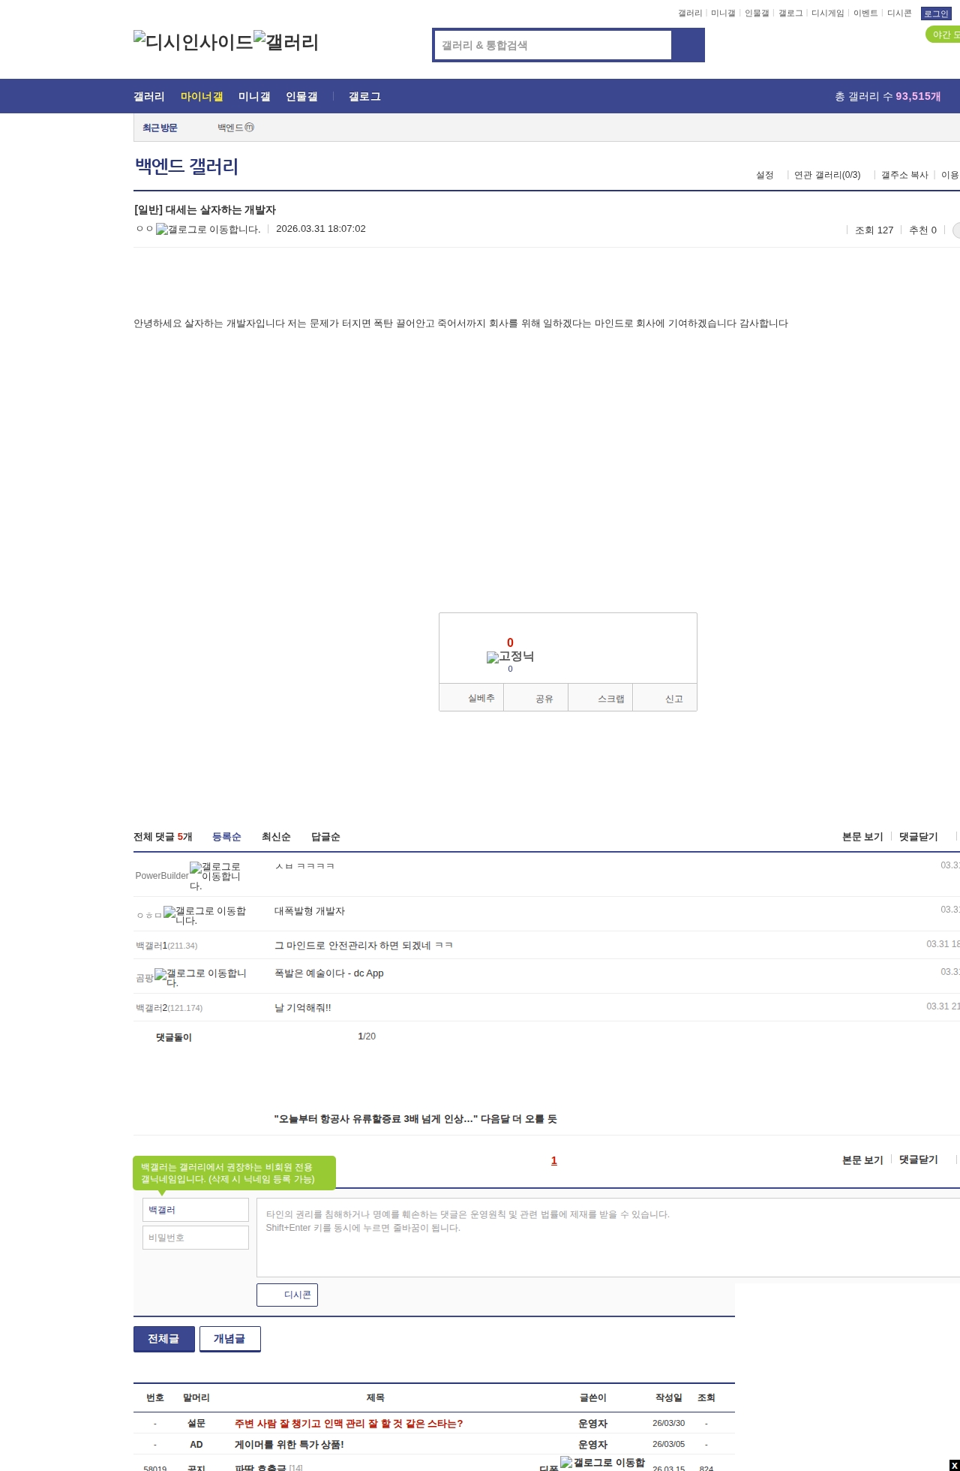Screen dimensions: 960x1471
Task: Click the gallog icon next to PowerBuilder
Action: [x=215, y=876]
